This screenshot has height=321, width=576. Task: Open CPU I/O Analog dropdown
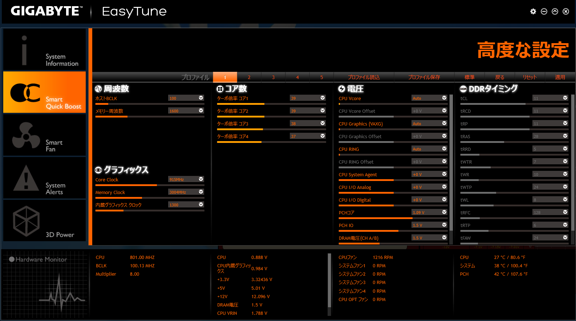[x=430, y=187]
